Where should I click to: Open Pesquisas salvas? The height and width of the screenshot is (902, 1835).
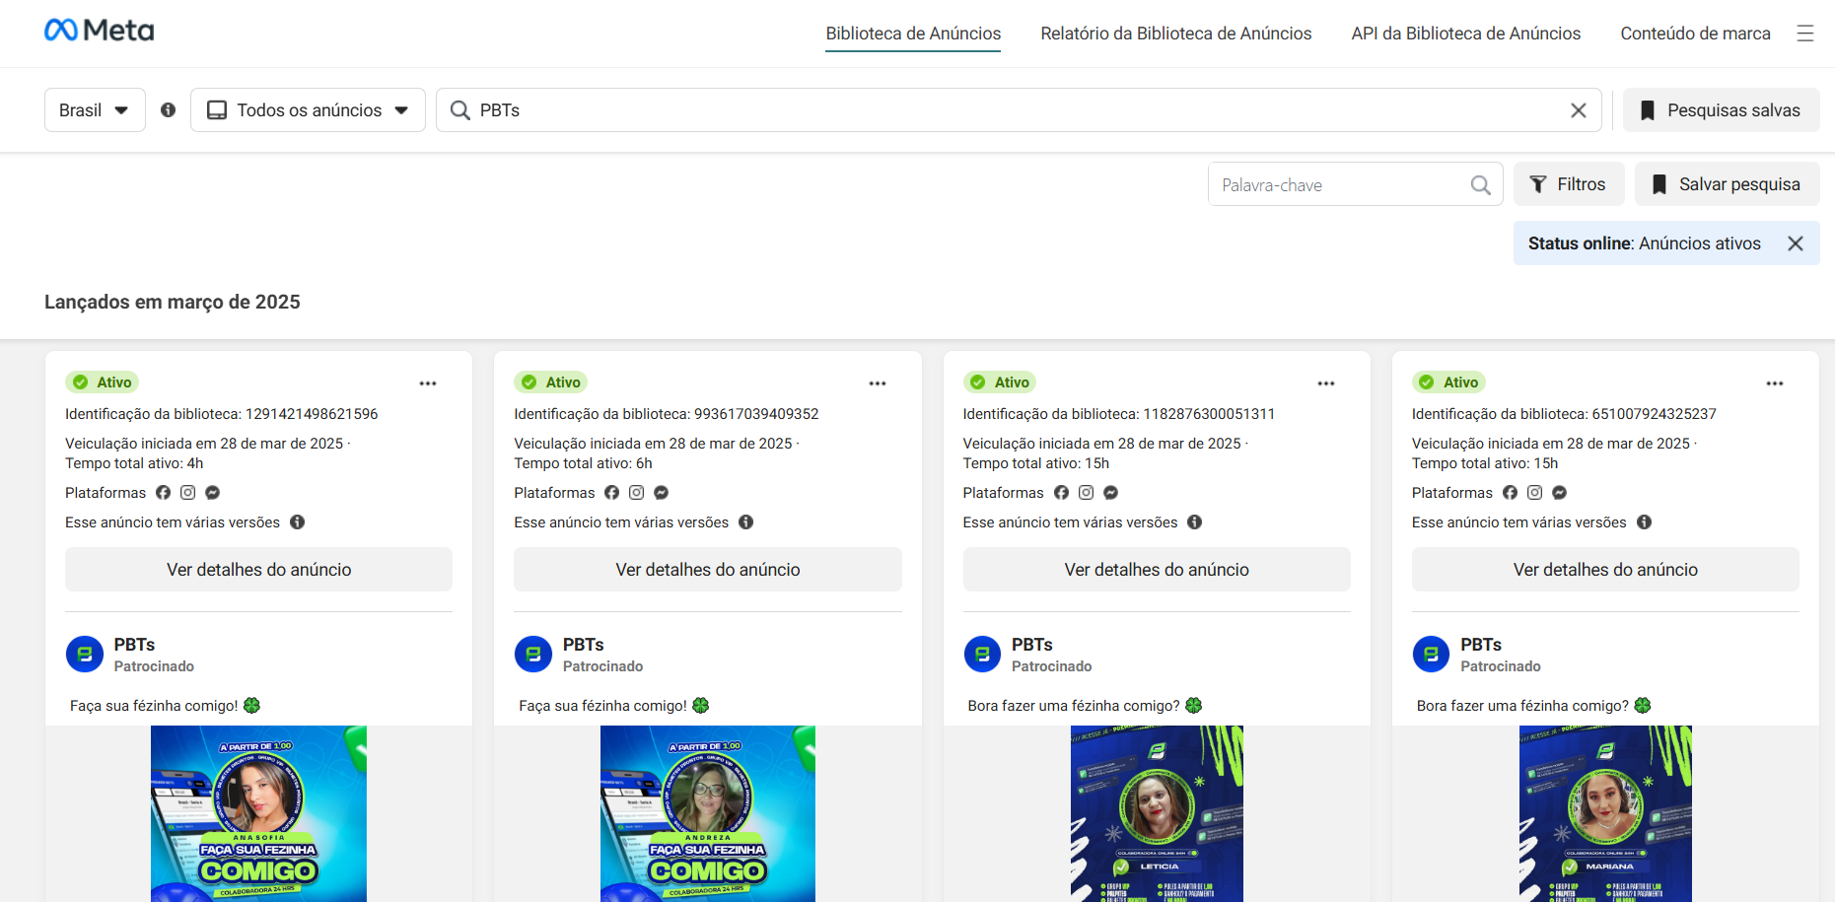coord(1721,110)
